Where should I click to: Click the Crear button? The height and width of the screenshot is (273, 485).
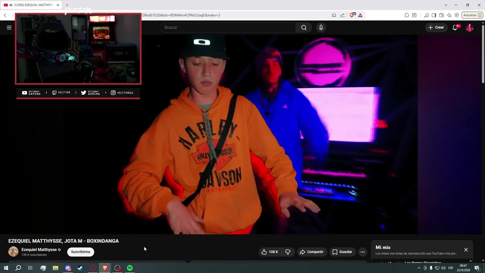[x=436, y=27]
